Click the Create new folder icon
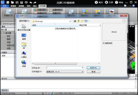 82,21
